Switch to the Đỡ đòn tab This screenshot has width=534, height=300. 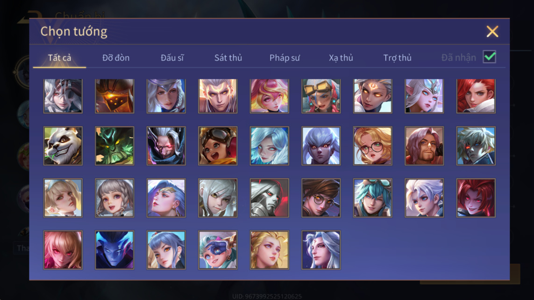(x=116, y=58)
